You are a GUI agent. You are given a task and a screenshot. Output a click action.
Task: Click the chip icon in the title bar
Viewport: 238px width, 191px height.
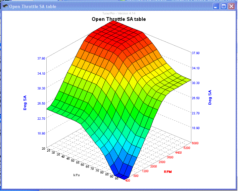point(5,6)
